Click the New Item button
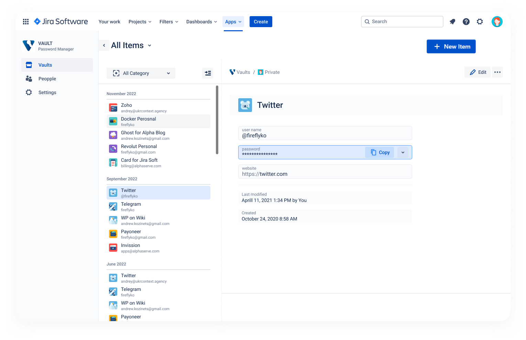 click(x=451, y=46)
